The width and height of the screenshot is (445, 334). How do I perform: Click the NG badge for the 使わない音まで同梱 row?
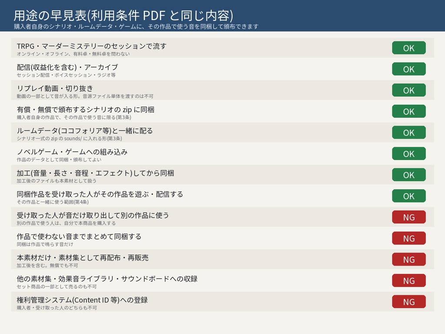408,238
